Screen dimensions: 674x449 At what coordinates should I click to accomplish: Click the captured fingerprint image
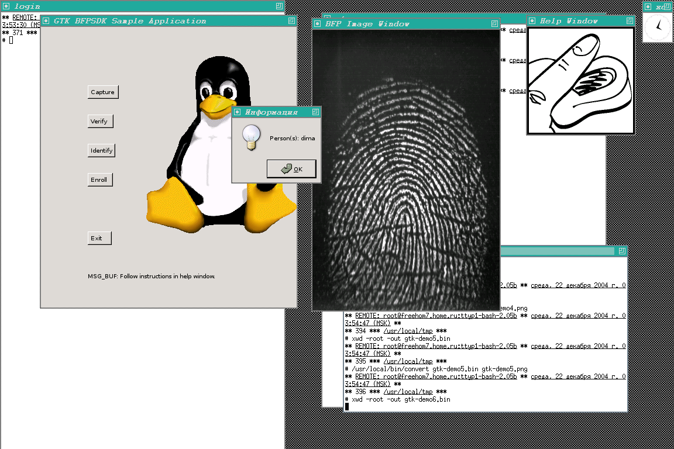tap(406, 170)
